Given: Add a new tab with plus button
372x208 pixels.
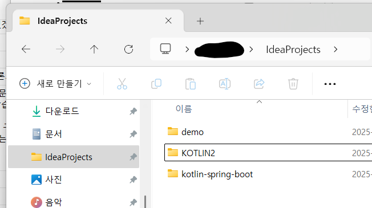Looking at the screenshot, I should pos(200,21).
